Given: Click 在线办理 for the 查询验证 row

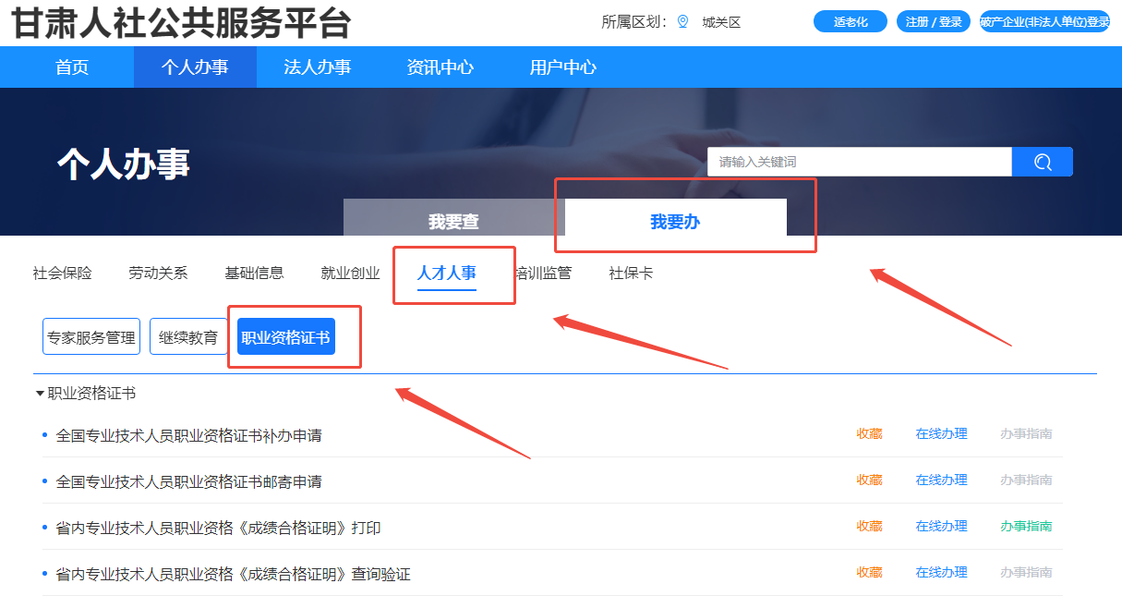Looking at the screenshot, I should pyautogui.click(x=941, y=573).
